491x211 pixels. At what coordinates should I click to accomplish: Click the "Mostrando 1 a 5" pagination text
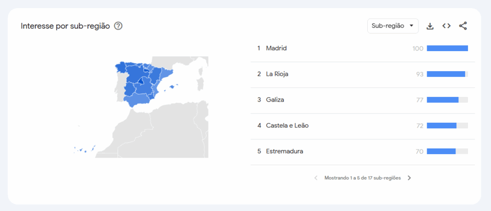pos(362,178)
